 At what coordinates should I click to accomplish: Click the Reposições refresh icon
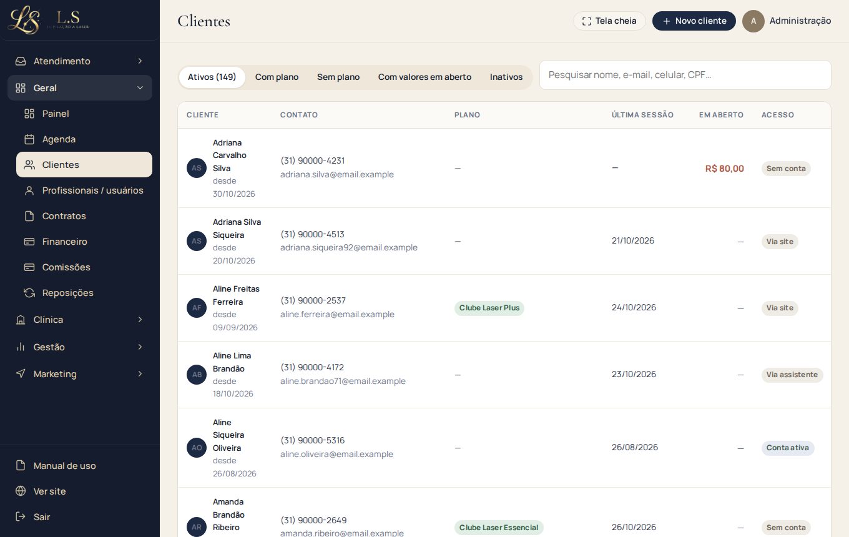click(29, 293)
